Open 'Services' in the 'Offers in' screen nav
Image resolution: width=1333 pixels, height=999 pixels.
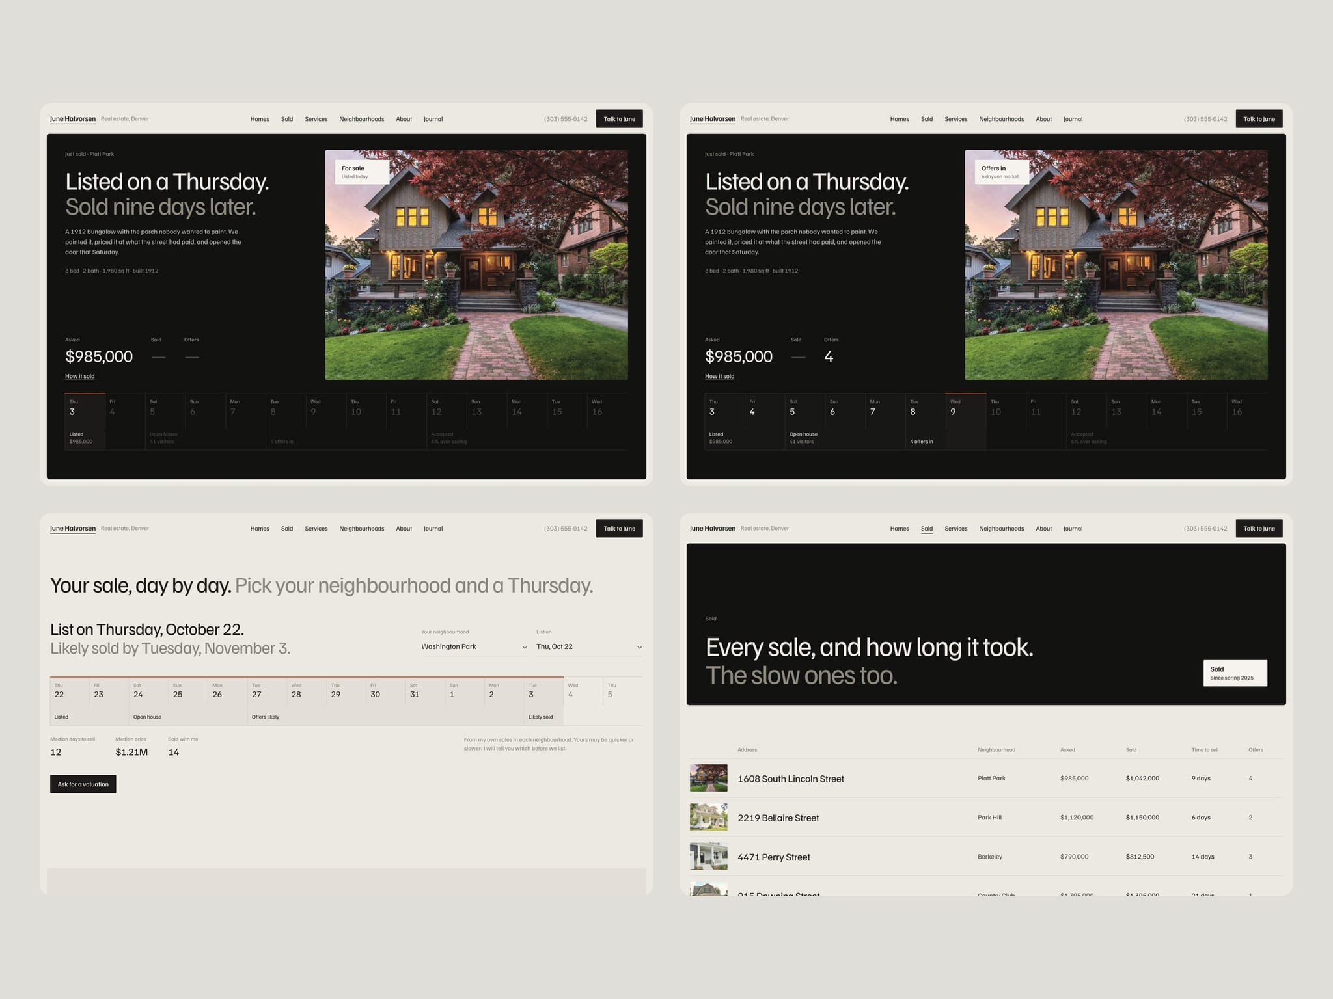point(956,119)
